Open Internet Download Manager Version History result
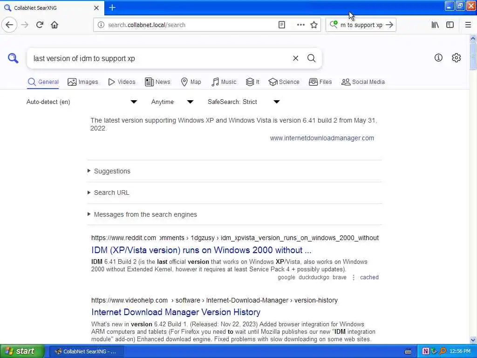The height and width of the screenshot is (358, 477). click(x=176, y=312)
